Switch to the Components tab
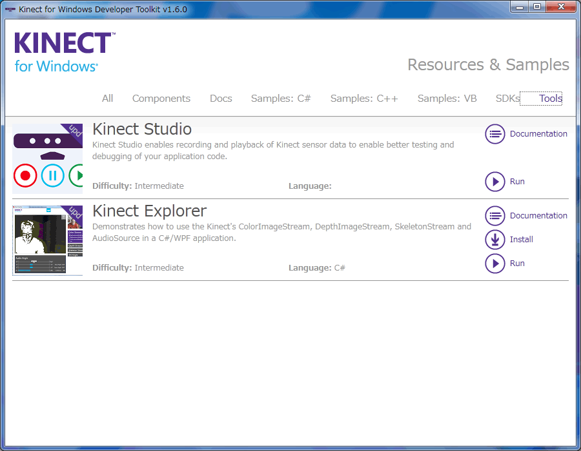This screenshot has height=451, width=581. tap(161, 99)
